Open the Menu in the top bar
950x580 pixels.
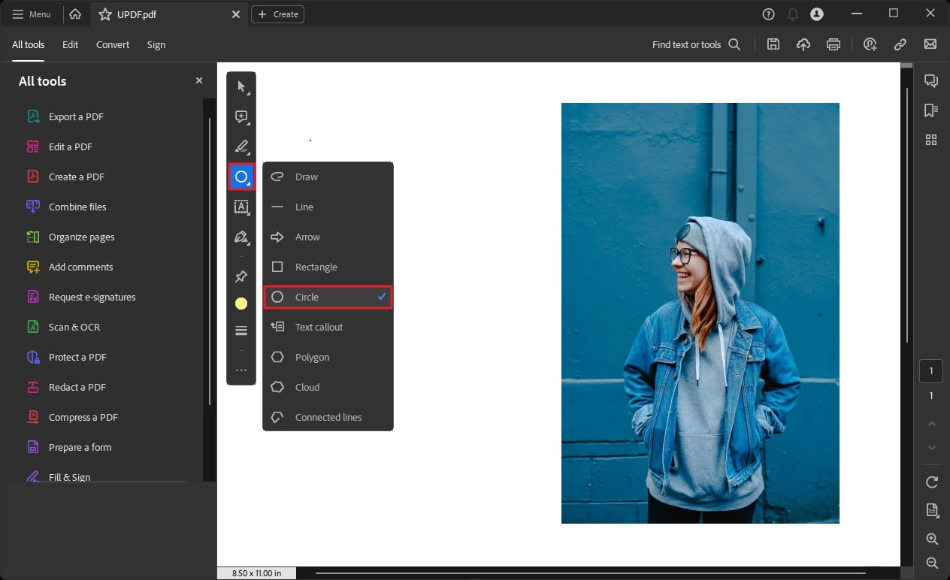[32, 14]
